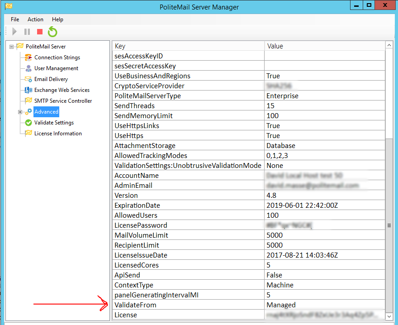The height and width of the screenshot is (325, 398).
Task: Click the Version value 4.8
Action: click(x=325, y=196)
